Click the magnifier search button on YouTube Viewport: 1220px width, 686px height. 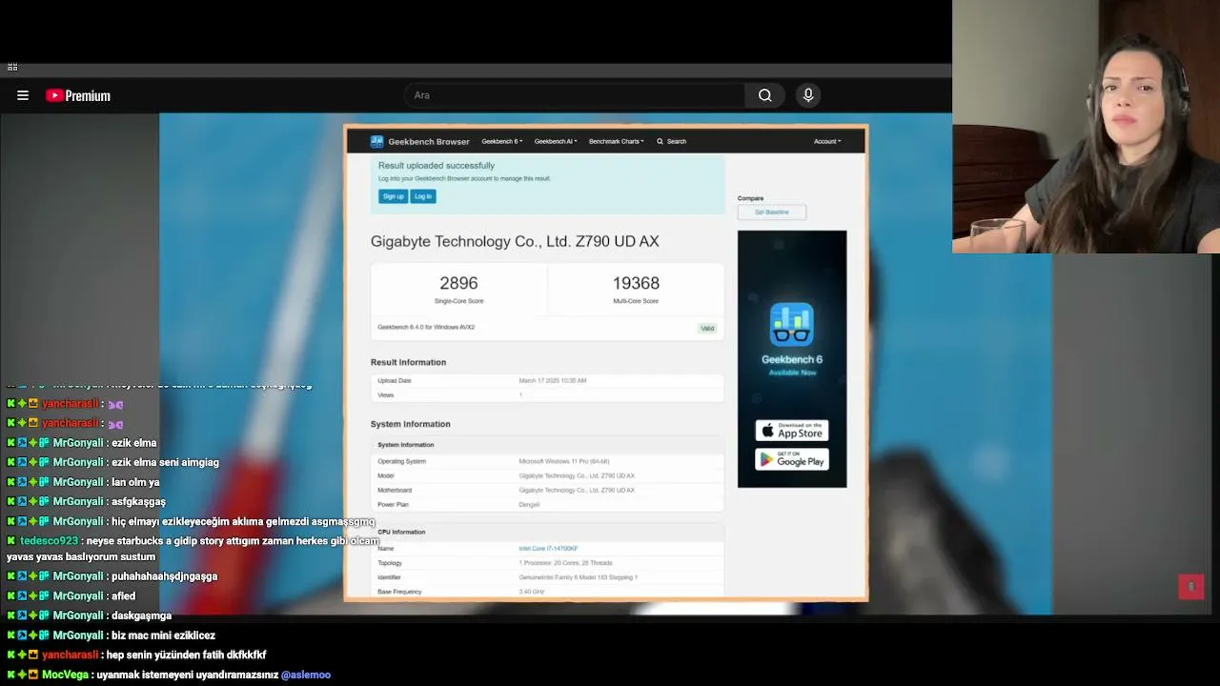(764, 95)
